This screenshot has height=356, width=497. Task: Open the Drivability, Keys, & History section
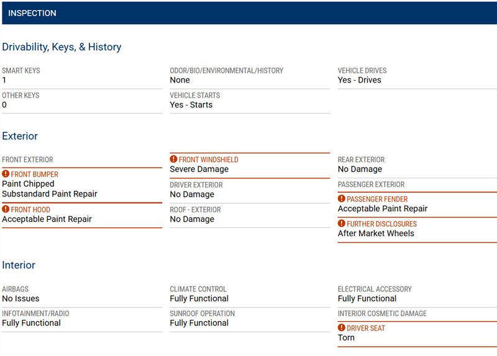click(62, 47)
